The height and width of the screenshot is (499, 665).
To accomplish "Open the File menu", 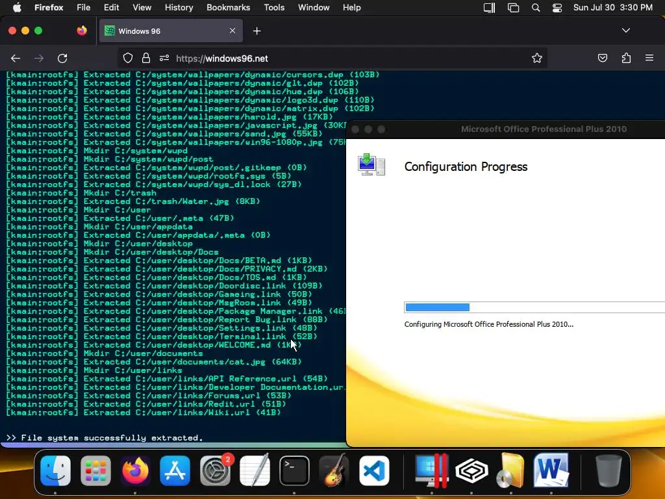I will point(84,7).
